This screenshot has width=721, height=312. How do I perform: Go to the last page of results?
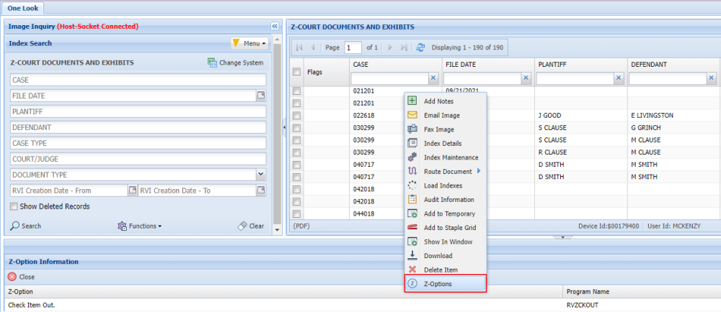404,47
